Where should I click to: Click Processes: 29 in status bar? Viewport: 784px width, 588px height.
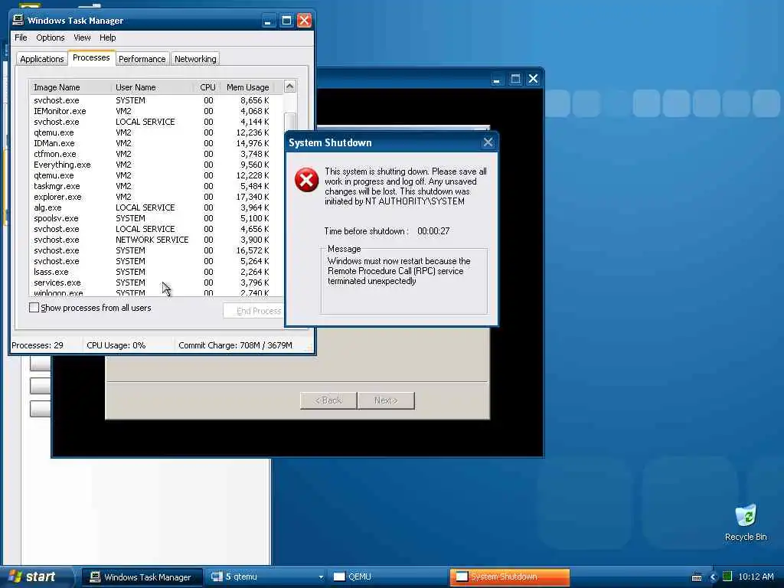[38, 345]
